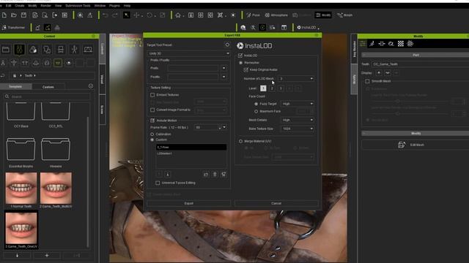The image size is (469, 263).
Task: Click the Transformer button
Action: pyautogui.click(x=13, y=28)
